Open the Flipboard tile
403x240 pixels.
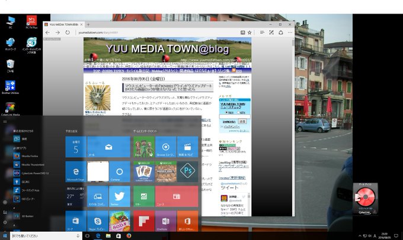point(144,221)
